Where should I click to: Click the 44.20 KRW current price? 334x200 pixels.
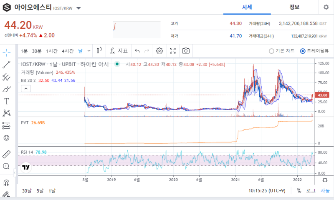tap(23, 25)
